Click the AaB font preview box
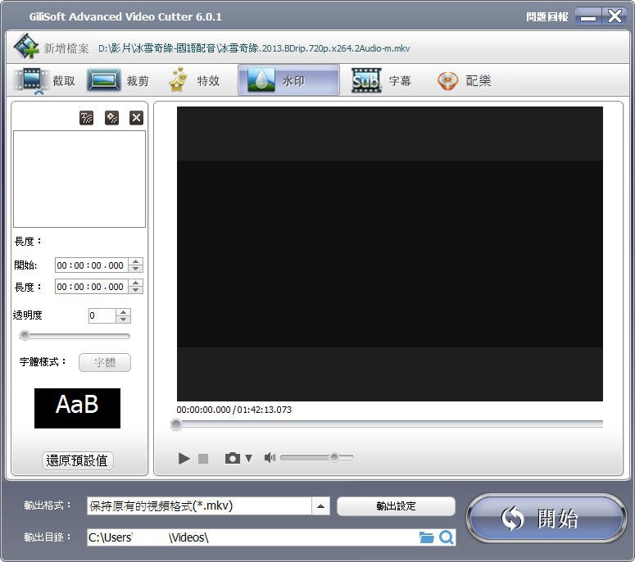This screenshot has width=635, height=562. coord(77,408)
